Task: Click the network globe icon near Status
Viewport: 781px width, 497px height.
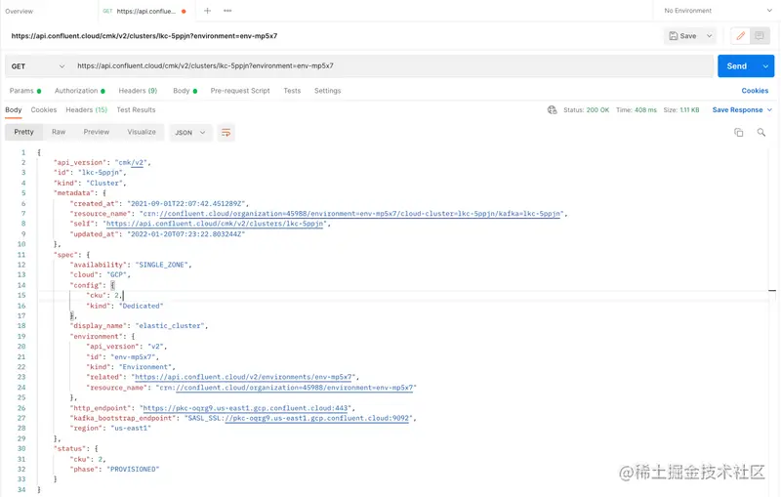Action: tap(552, 110)
